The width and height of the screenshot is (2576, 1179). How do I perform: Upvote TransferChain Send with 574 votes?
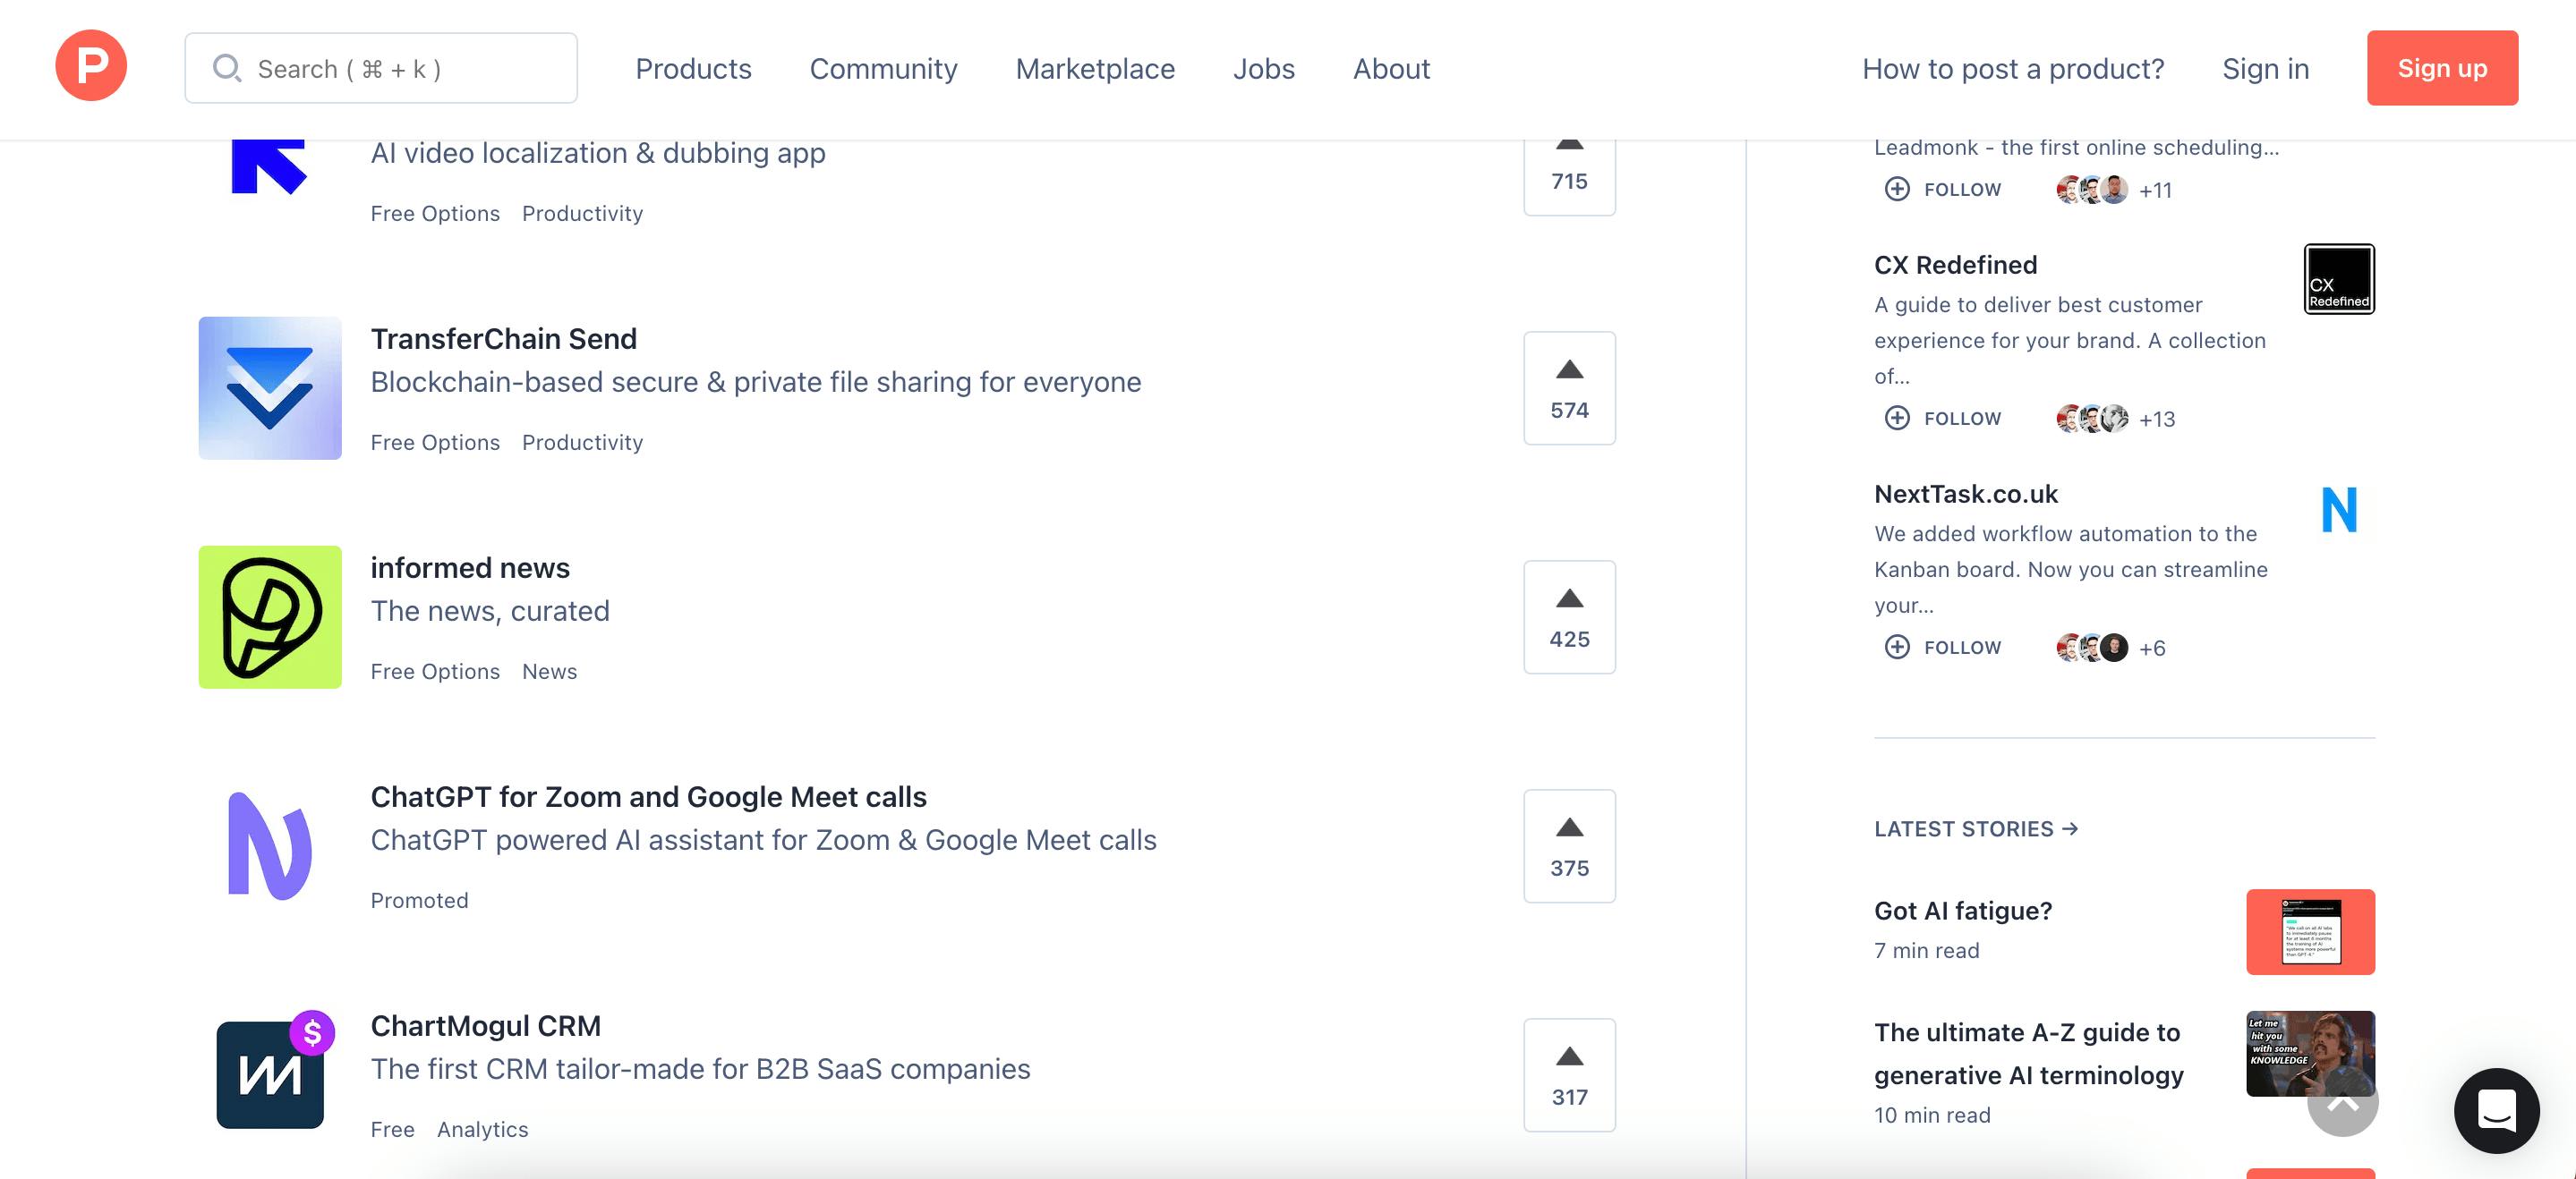pos(1568,387)
